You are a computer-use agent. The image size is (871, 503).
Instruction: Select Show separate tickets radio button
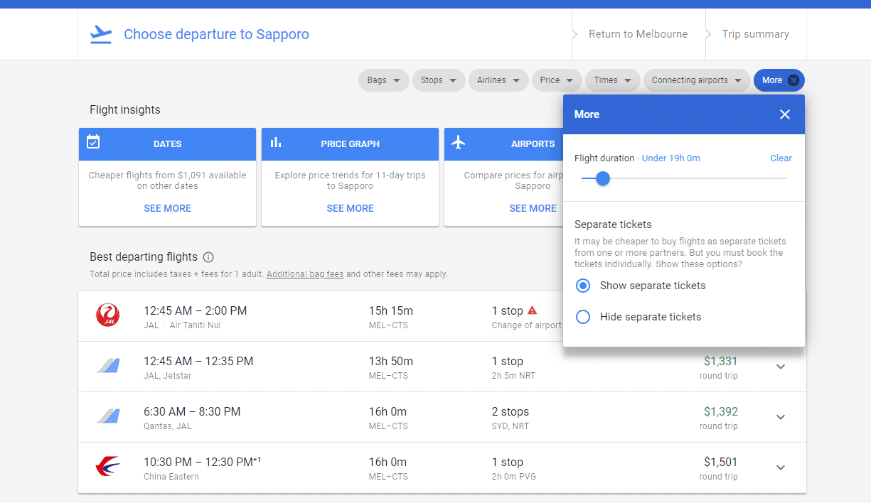583,286
